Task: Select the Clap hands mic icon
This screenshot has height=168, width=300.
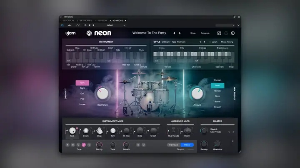Action: [99, 131]
